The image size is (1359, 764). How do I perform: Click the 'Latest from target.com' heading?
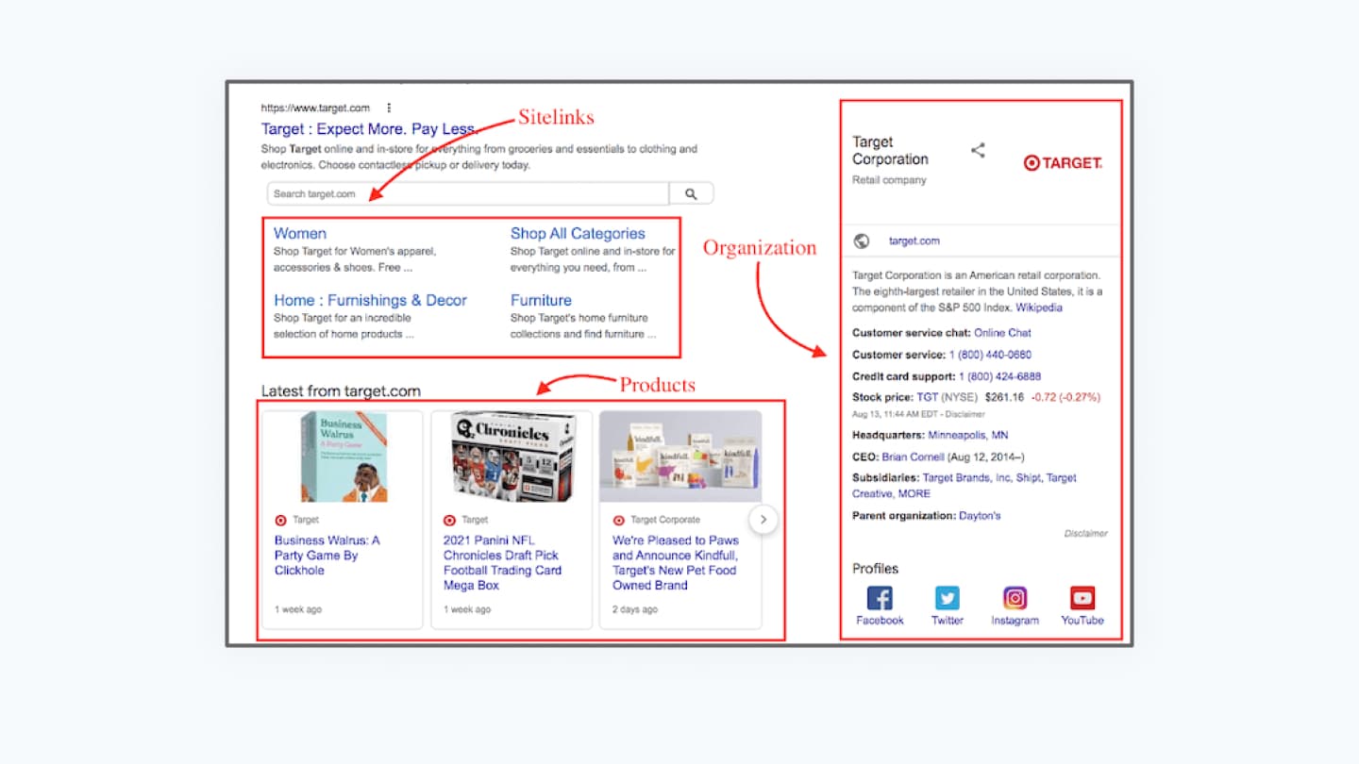(x=341, y=390)
